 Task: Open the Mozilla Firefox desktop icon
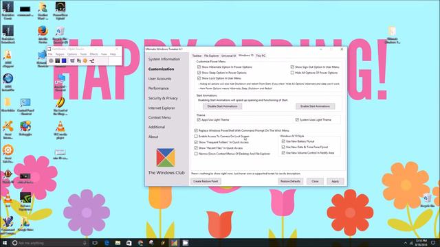coord(43,34)
